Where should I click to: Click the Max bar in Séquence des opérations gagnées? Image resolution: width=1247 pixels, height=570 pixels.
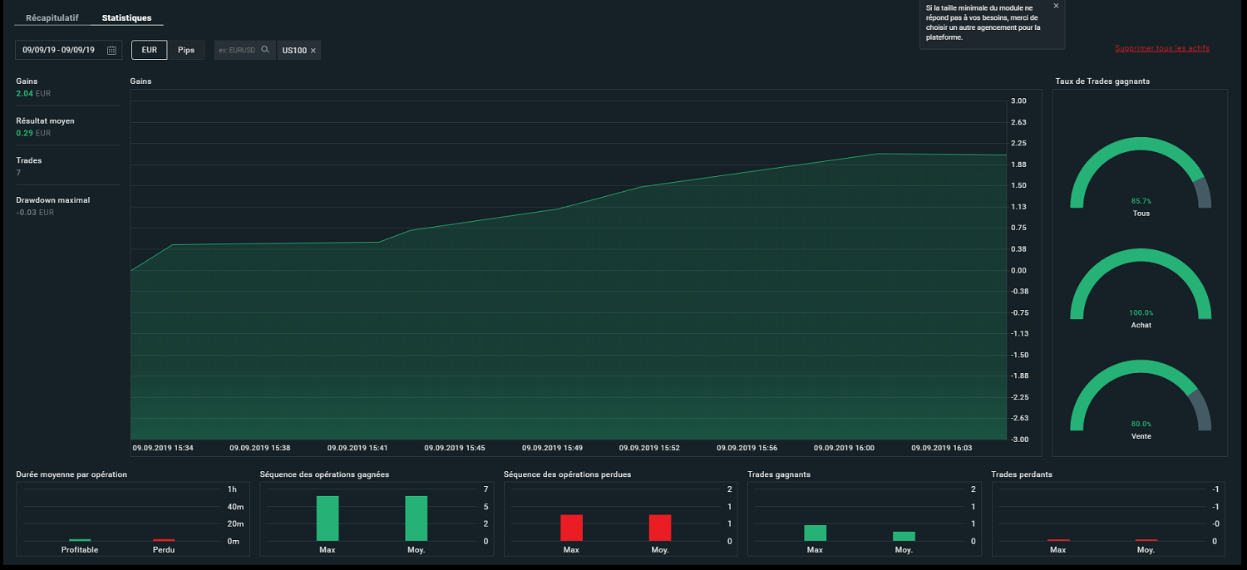click(x=328, y=518)
